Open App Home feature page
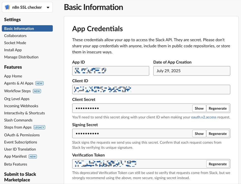 click(13, 76)
